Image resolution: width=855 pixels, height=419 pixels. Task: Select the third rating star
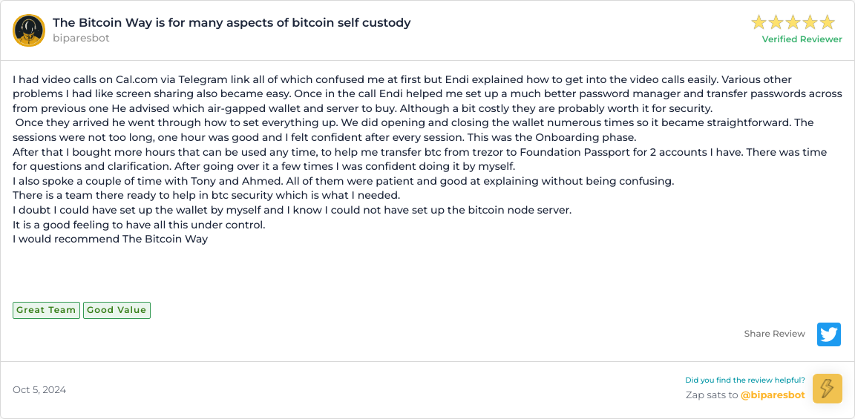(x=793, y=22)
